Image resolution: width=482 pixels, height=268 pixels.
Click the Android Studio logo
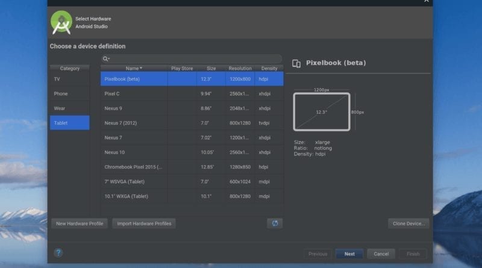coord(61,22)
